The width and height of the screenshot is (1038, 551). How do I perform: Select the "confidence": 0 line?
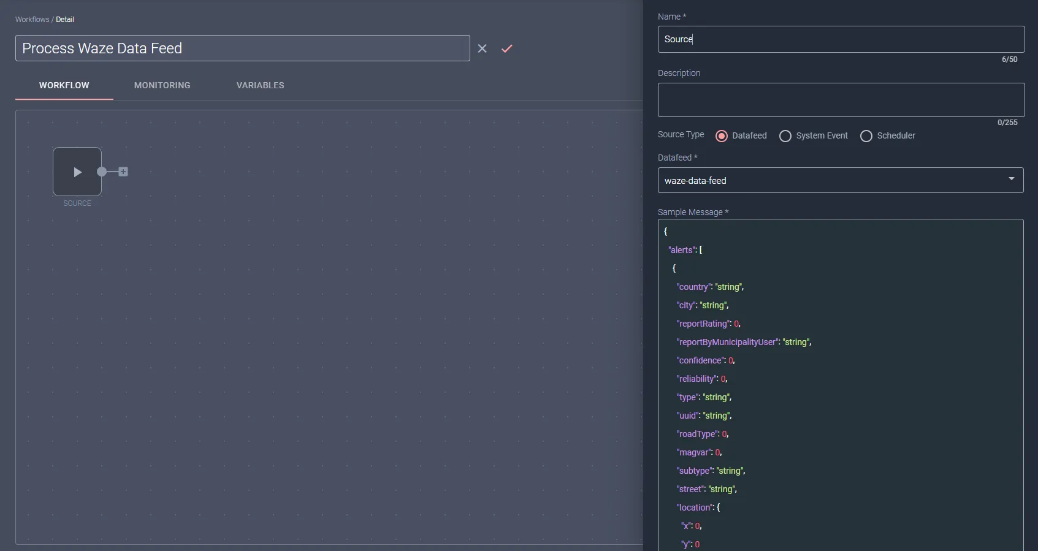[706, 360]
